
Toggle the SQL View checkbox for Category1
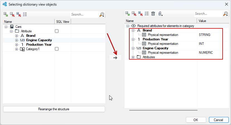pyautogui.click(x=57, y=49)
